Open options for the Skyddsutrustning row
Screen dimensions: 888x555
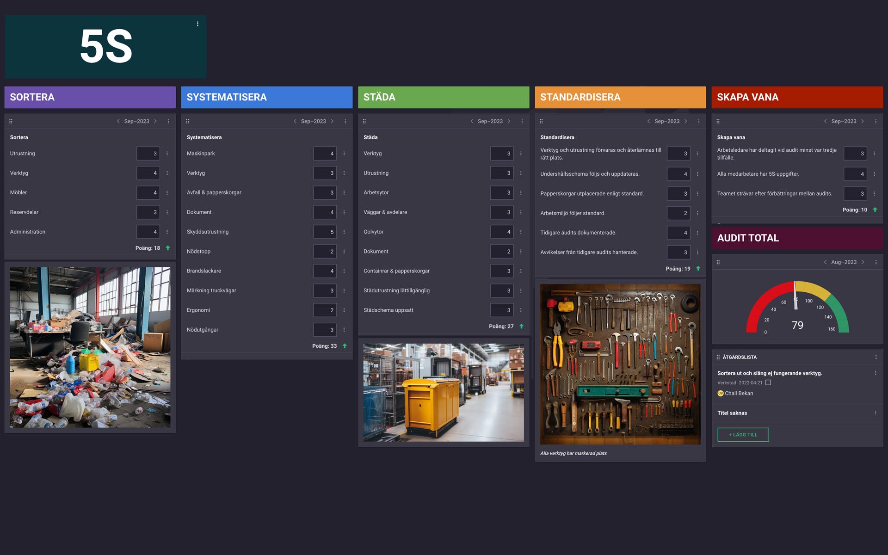pyautogui.click(x=344, y=232)
